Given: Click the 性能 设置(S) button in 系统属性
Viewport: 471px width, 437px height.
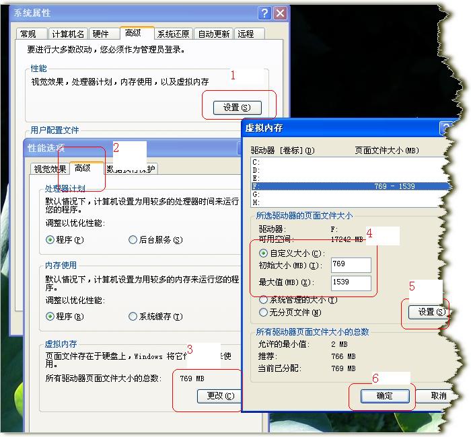Looking at the screenshot, I should (238, 108).
